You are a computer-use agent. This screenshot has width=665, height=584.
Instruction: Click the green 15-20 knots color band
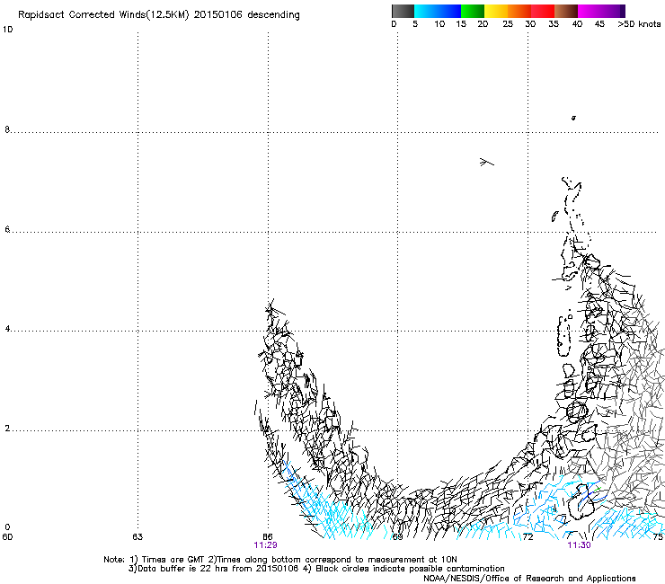tap(473, 11)
